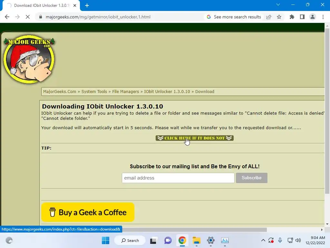
Task: Open the Settings gear on taskbar
Action: 211,240
